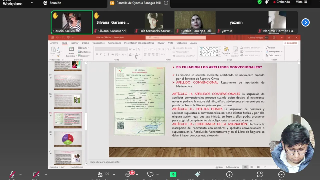Click the font color A swatch icon

(x=136, y=54)
